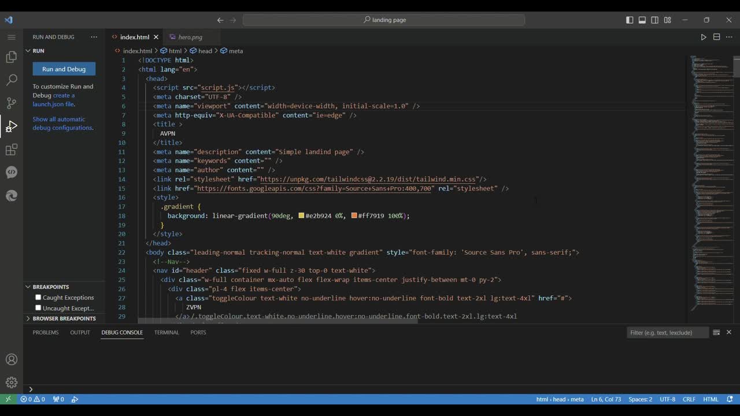This screenshot has height=416, width=740.
Task: Change the HTML language mode in status bar
Action: coord(711,399)
